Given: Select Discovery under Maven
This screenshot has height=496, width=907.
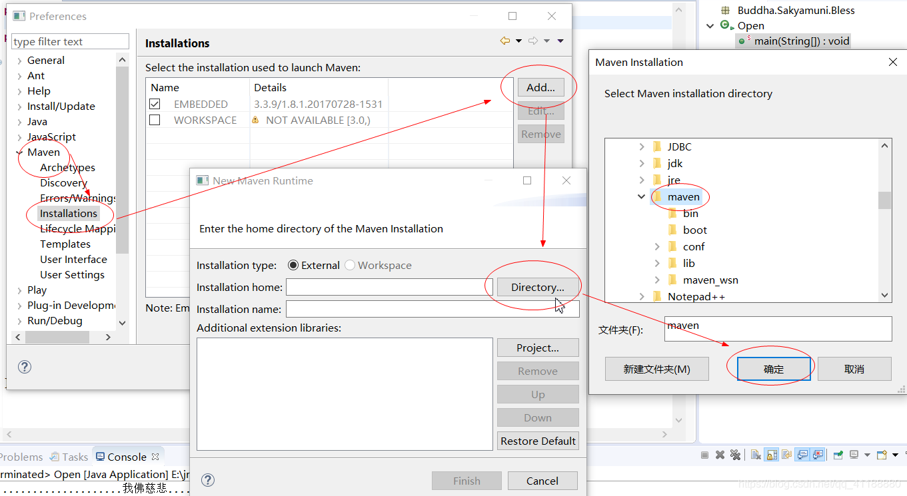Looking at the screenshot, I should click(x=63, y=182).
